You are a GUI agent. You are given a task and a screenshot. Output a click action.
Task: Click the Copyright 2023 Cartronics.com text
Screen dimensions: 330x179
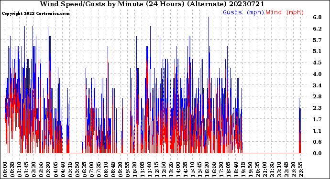(35, 13)
